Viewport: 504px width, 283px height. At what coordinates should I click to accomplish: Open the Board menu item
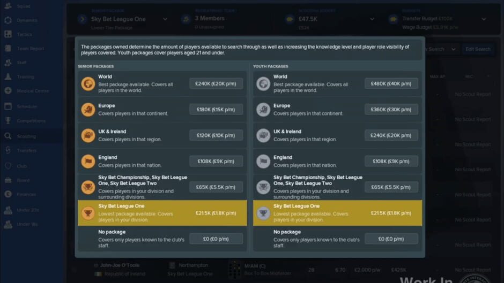click(23, 180)
